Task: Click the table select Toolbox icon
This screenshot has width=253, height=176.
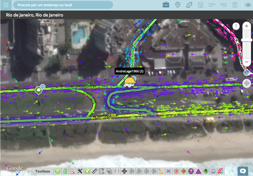Action: click(x=102, y=171)
